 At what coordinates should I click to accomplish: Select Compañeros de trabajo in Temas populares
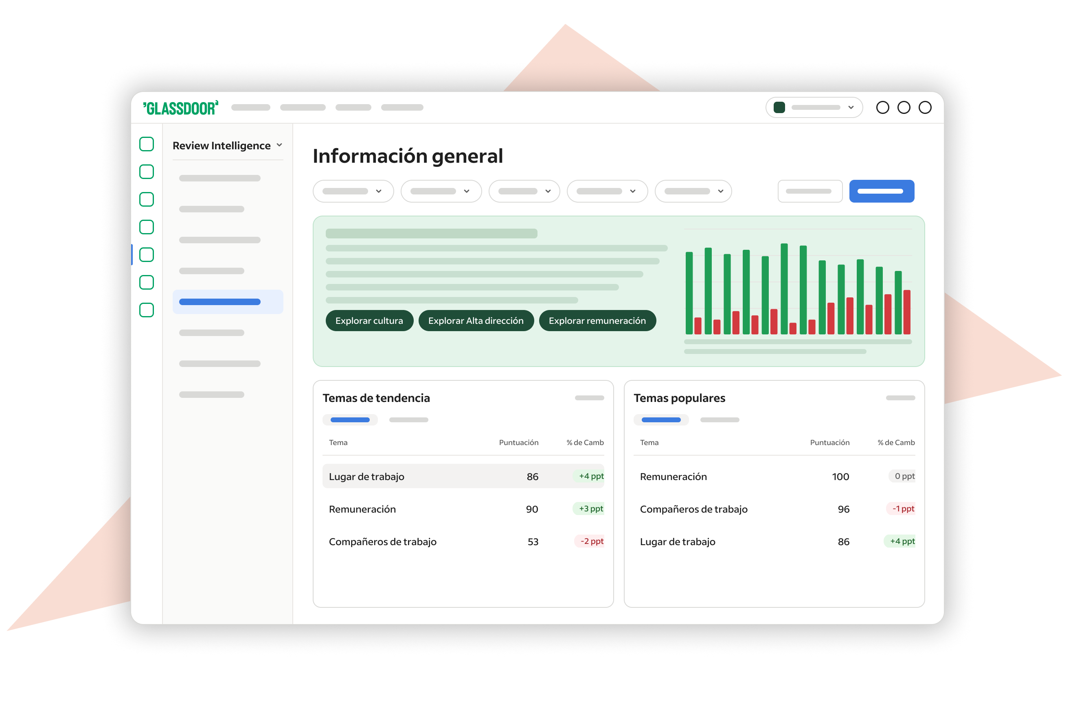pyautogui.click(x=774, y=509)
